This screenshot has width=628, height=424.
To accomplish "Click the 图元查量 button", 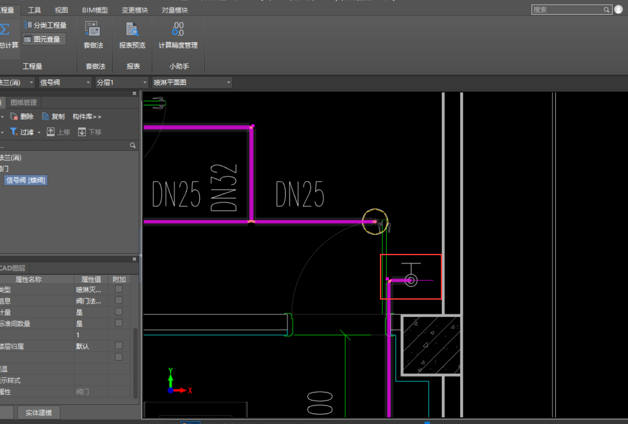I will (x=44, y=39).
